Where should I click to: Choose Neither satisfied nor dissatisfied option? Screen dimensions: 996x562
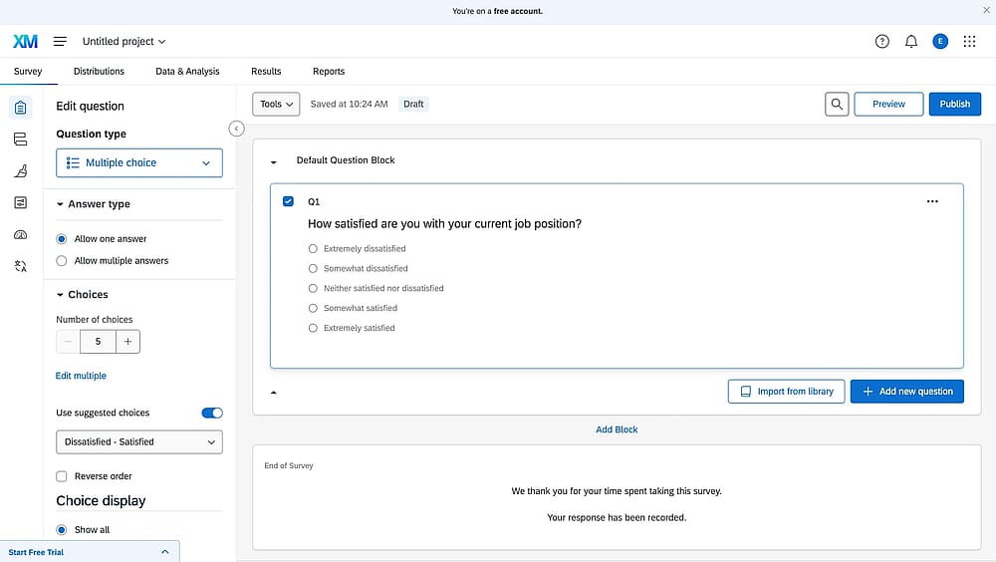coord(313,288)
